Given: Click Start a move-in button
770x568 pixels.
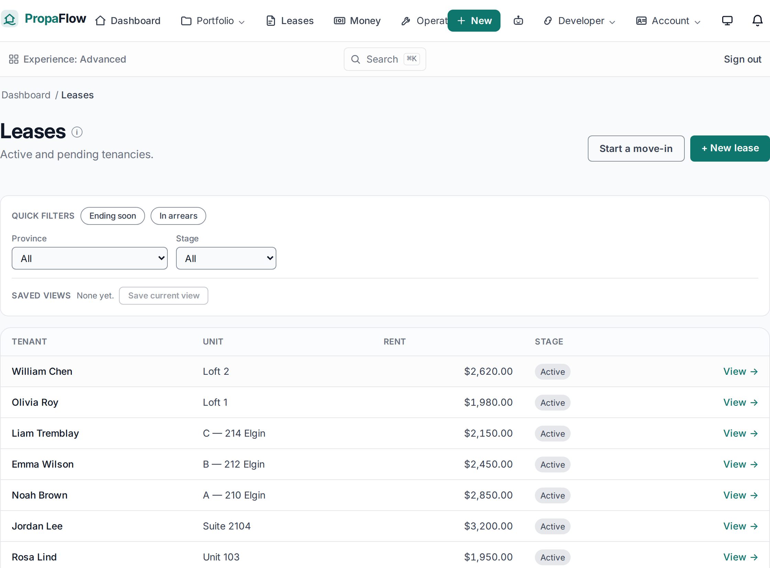Looking at the screenshot, I should point(636,149).
